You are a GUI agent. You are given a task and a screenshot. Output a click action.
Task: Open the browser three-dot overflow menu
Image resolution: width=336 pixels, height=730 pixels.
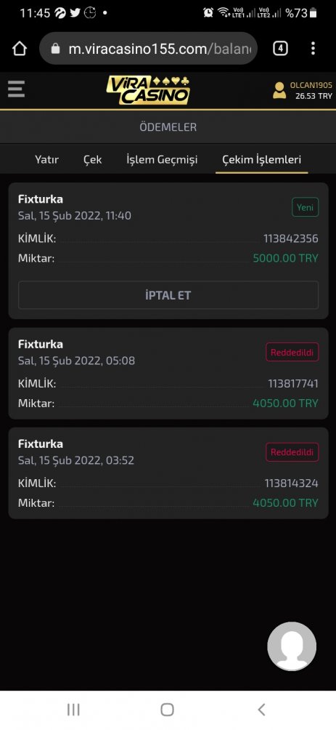313,49
